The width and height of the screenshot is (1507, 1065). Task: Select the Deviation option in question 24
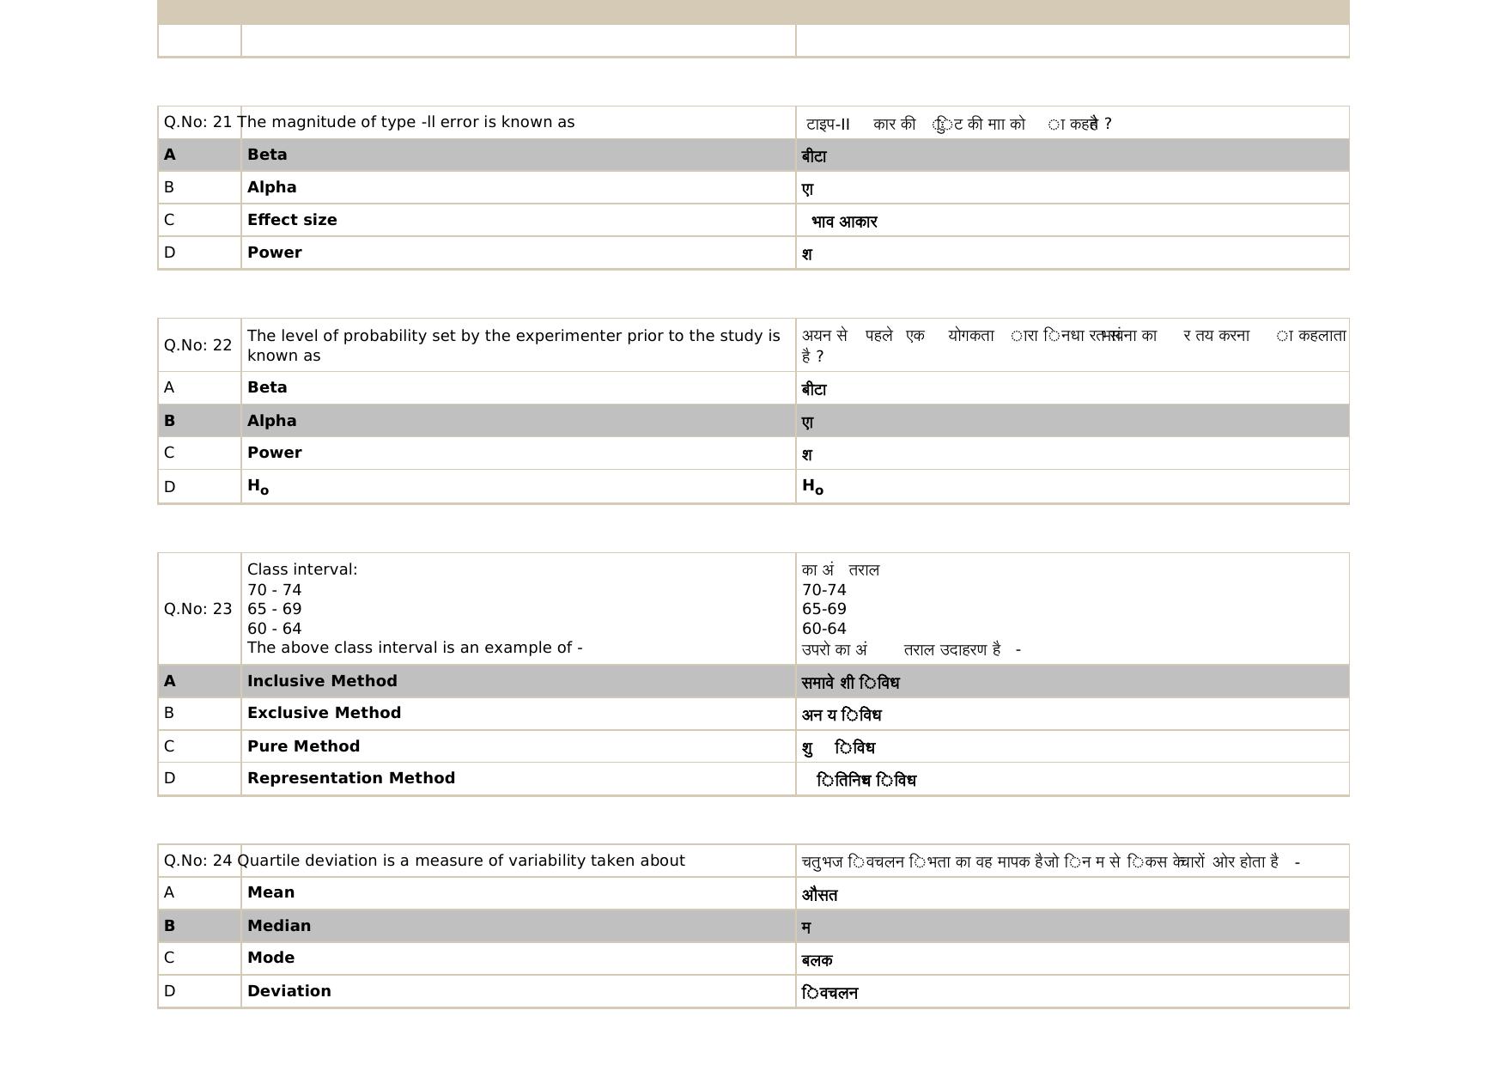[x=289, y=991]
